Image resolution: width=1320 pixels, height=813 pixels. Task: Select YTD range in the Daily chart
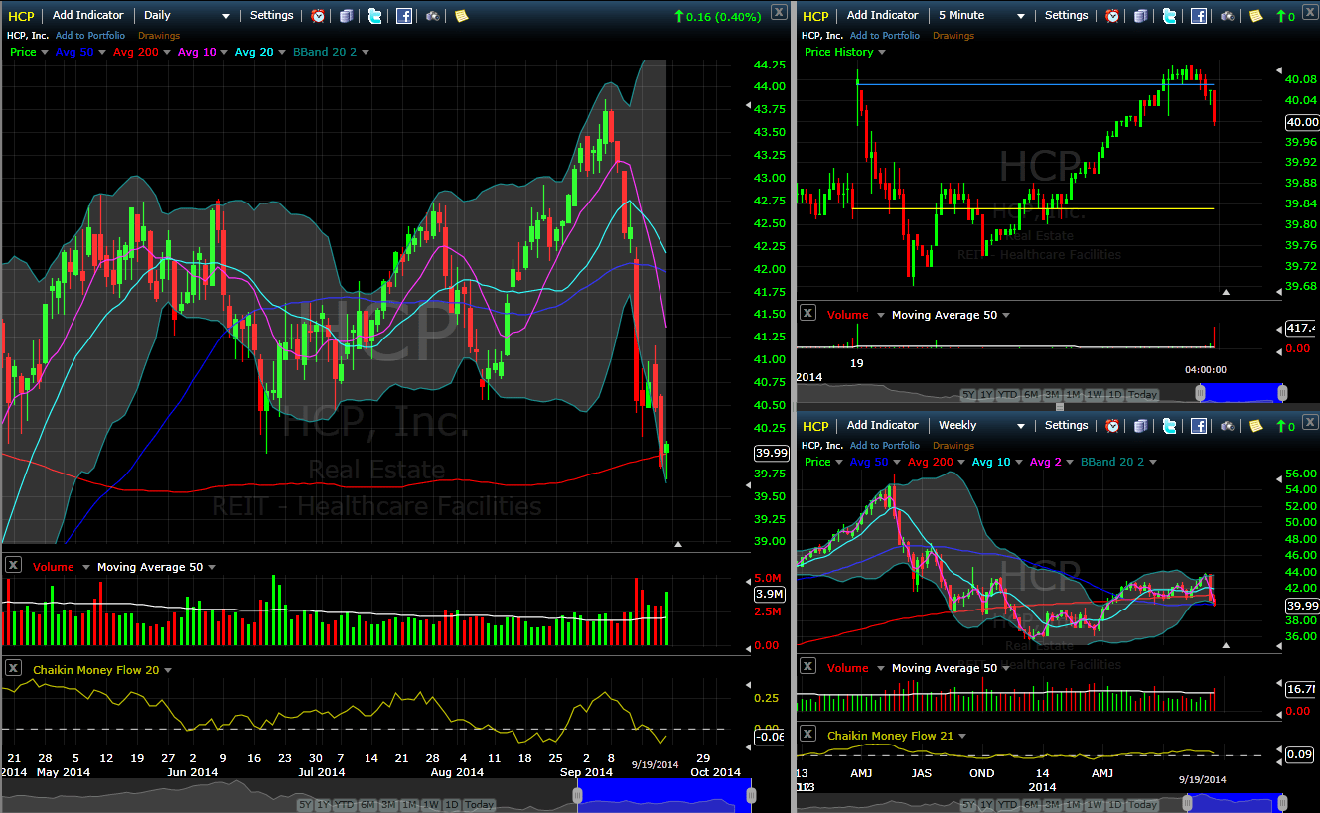click(x=345, y=804)
